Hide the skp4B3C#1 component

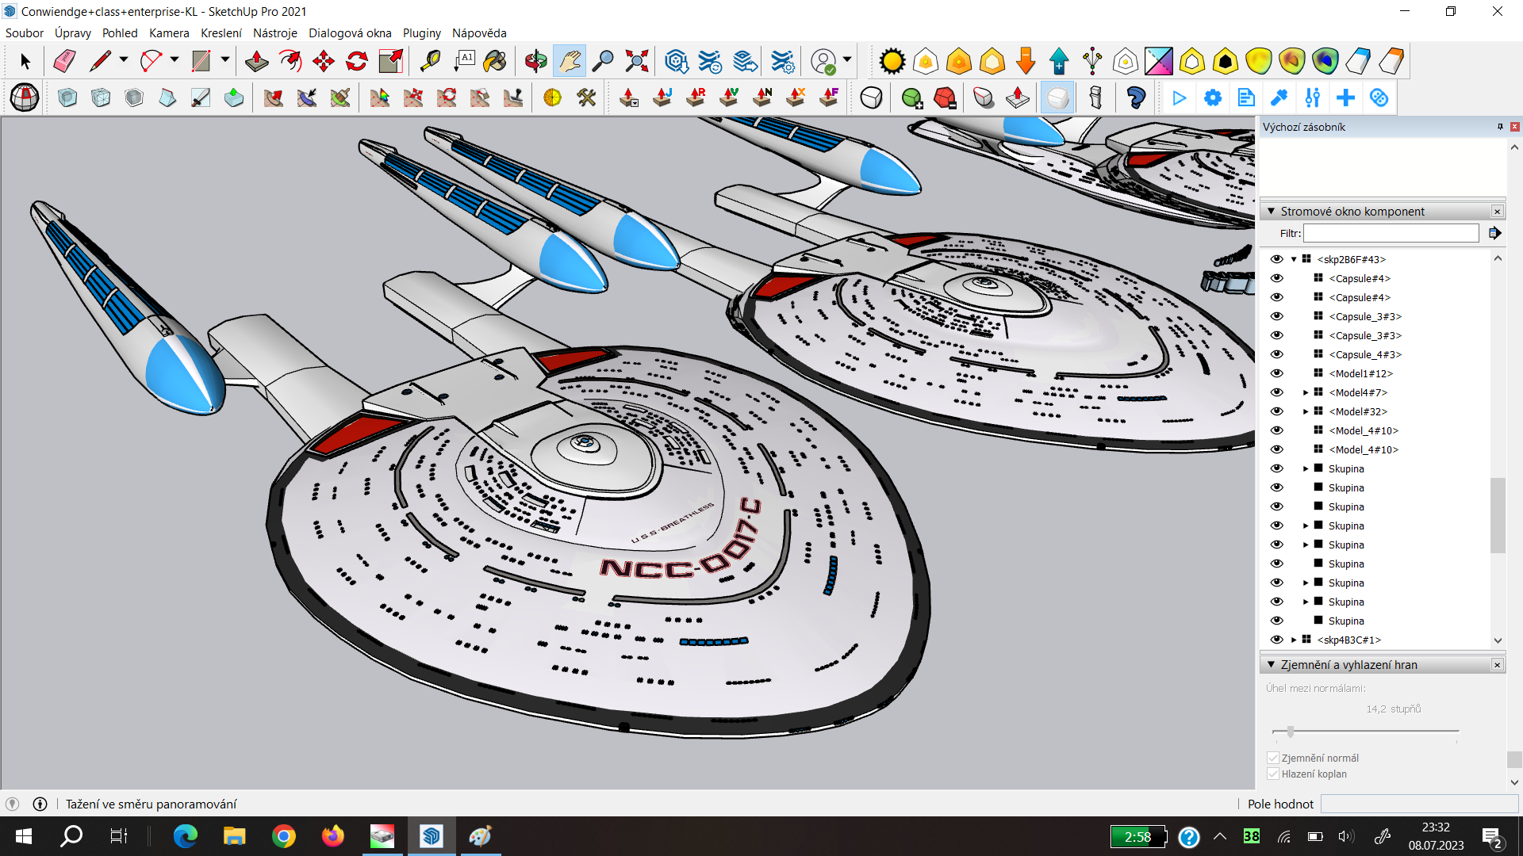point(1276,640)
